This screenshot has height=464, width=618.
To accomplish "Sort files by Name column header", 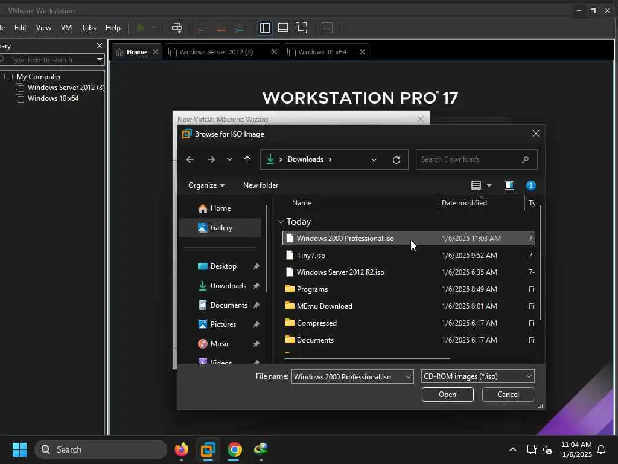I will 302,203.
